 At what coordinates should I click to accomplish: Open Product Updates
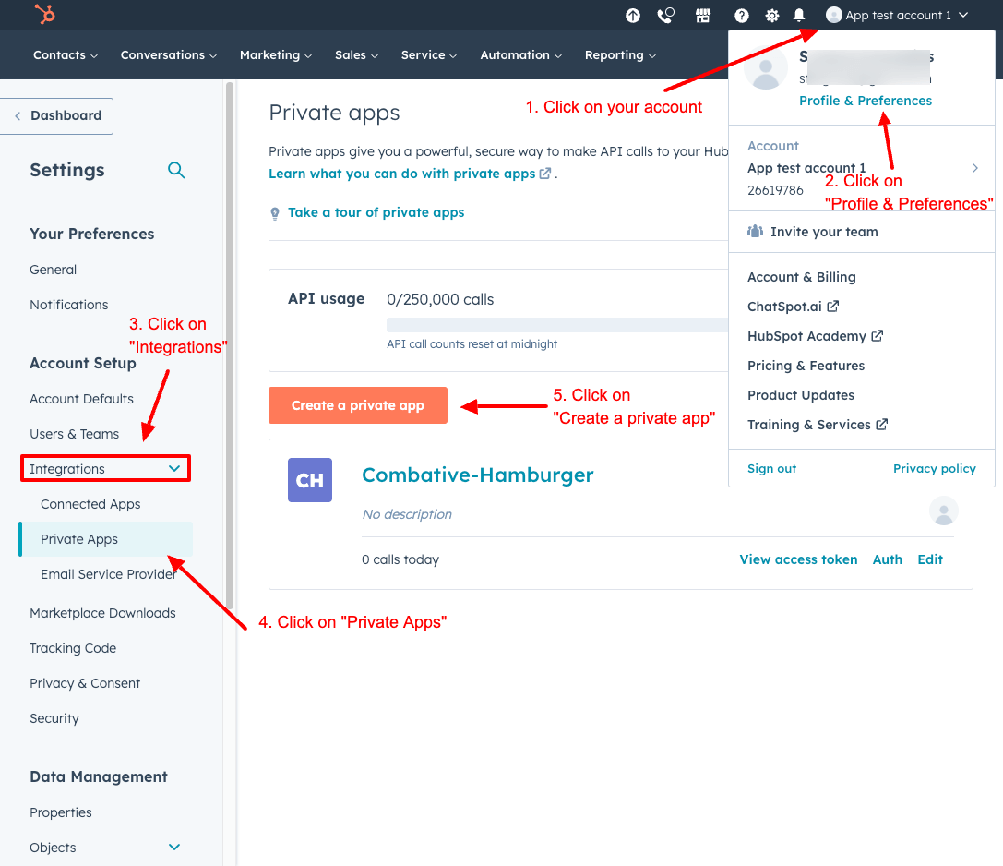(801, 395)
